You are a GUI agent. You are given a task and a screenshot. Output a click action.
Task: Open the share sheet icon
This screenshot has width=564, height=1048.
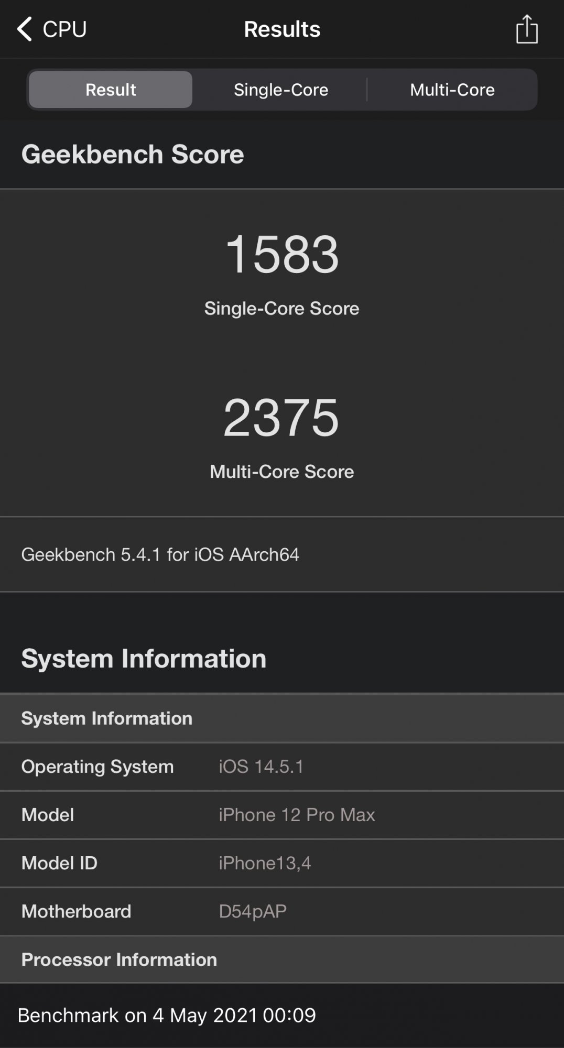pos(526,29)
